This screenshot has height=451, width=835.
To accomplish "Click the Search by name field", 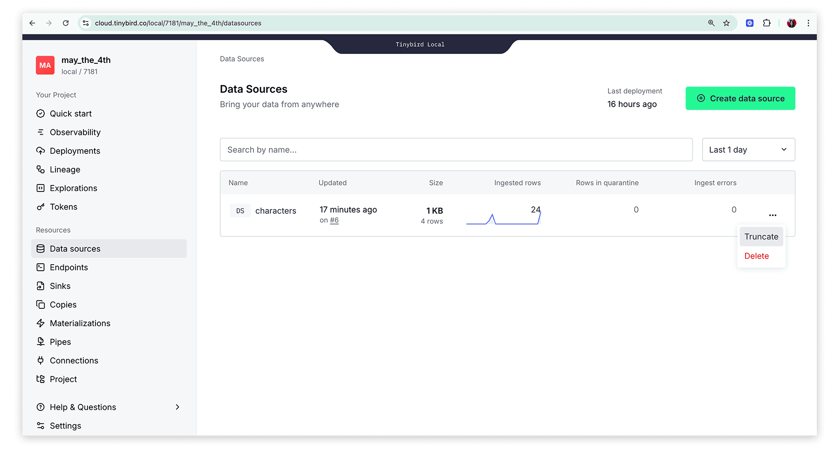I will pyautogui.click(x=456, y=150).
